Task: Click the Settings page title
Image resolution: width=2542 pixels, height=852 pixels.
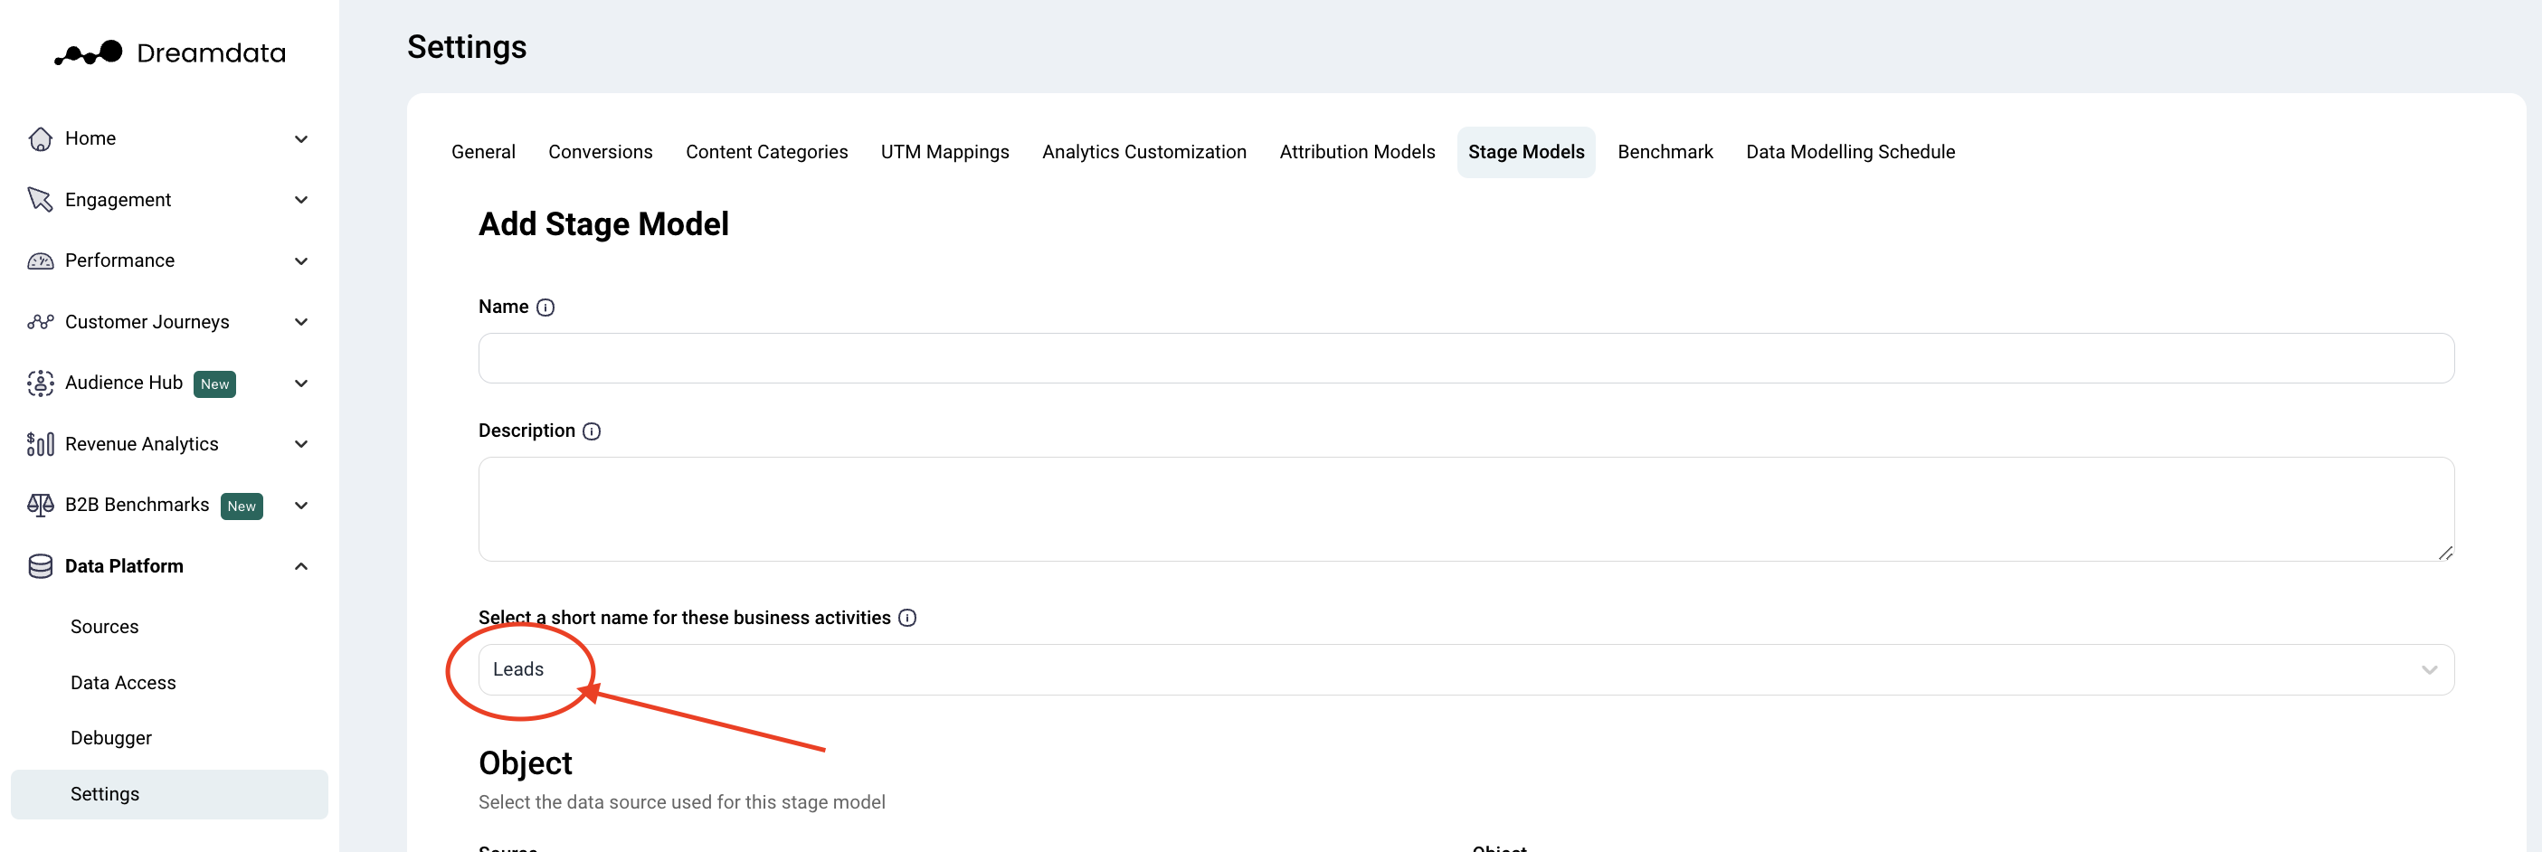Action: [x=467, y=47]
